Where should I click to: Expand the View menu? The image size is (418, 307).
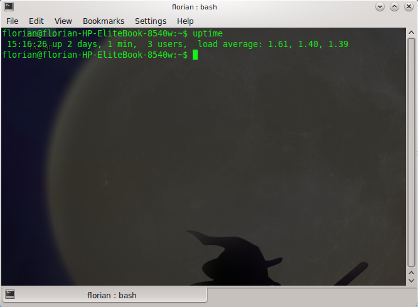click(63, 21)
